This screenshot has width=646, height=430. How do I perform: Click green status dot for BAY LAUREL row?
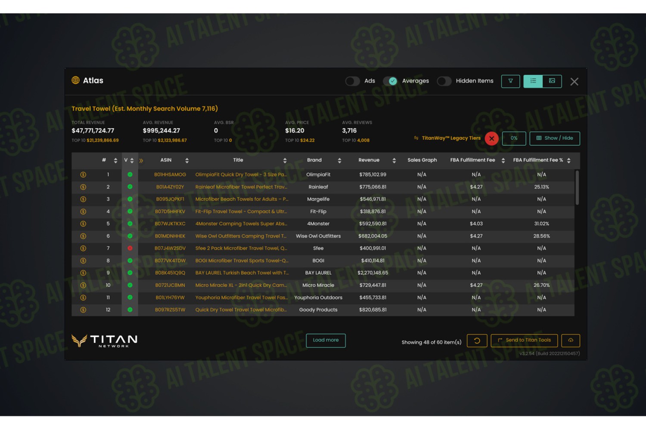pyautogui.click(x=130, y=273)
